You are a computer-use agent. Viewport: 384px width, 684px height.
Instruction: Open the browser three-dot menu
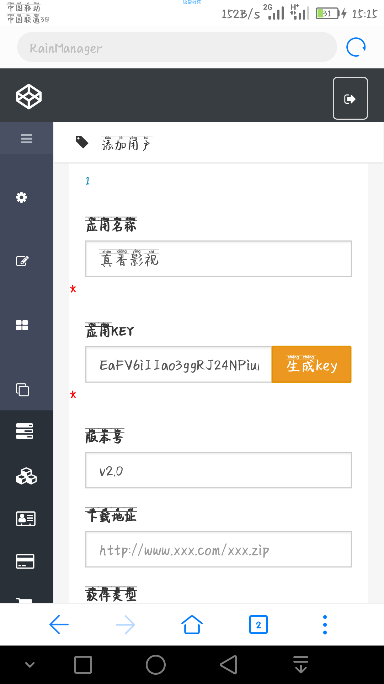(325, 625)
